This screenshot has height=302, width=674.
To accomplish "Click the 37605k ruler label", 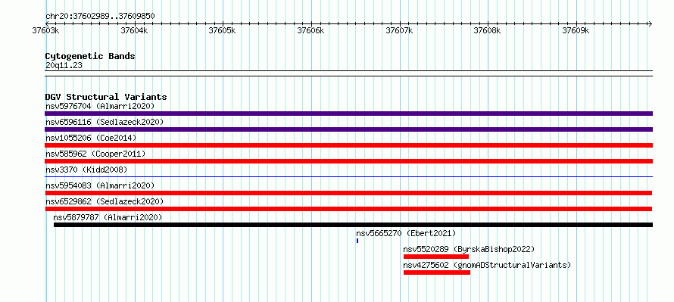I will pyautogui.click(x=222, y=30).
